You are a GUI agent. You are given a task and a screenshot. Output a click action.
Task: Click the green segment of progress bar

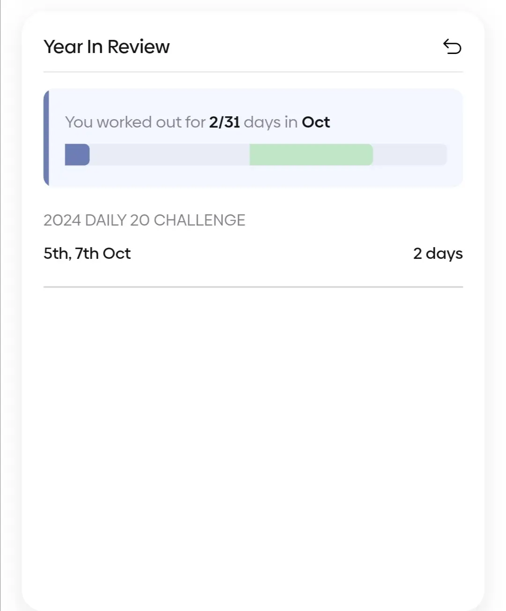click(x=311, y=155)
